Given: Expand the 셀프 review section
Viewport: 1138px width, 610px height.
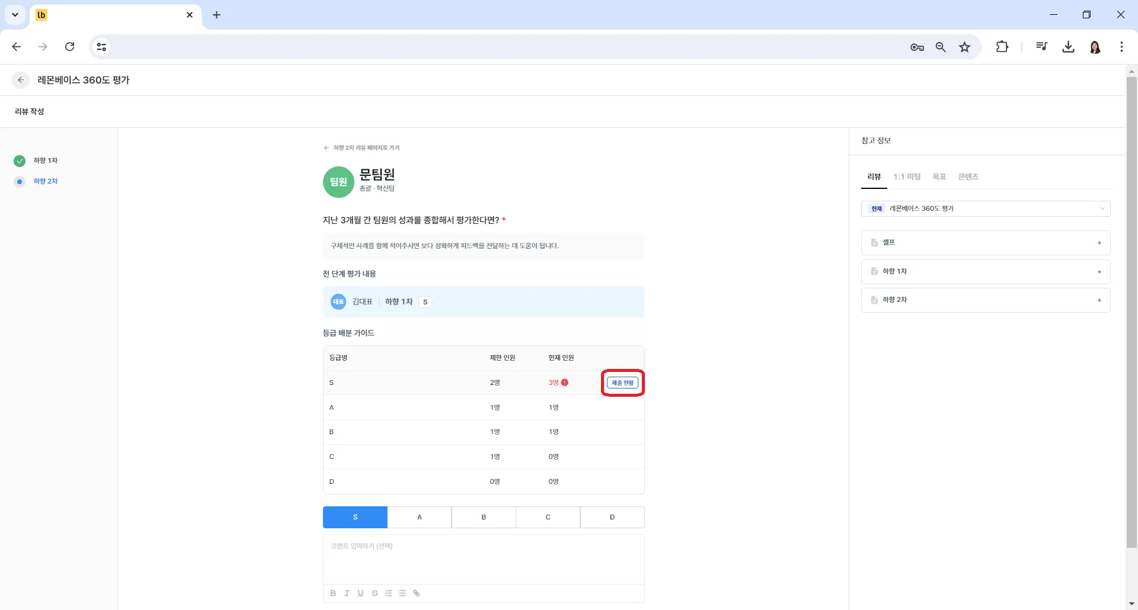Looking at the screenshot, I should (x=986, y=243).
